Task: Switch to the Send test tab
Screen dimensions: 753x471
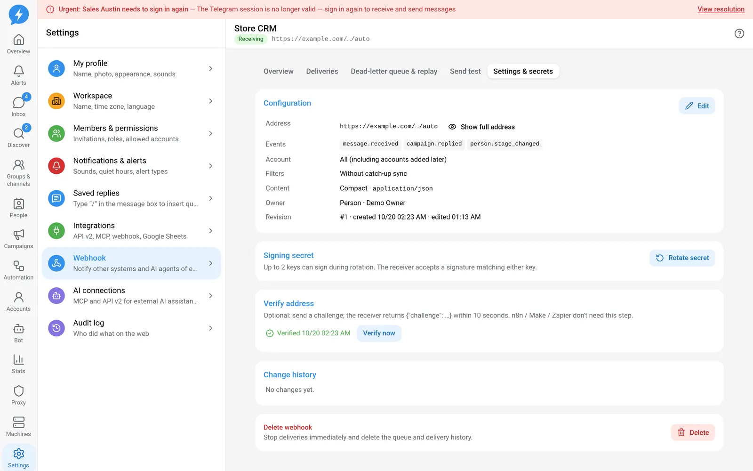Action: (465, 72)
